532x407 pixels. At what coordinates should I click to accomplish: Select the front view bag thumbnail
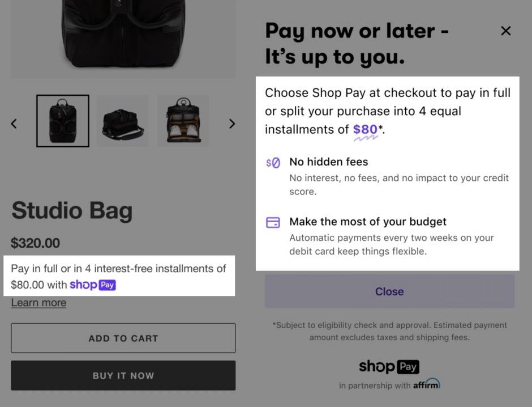[63, 121]
